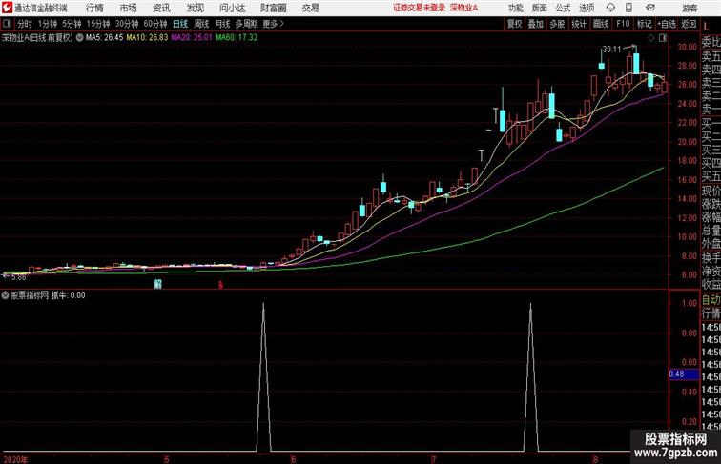Switch to 1分钟 period
This screenshot has height=464, width=721.
click(48, 24)
